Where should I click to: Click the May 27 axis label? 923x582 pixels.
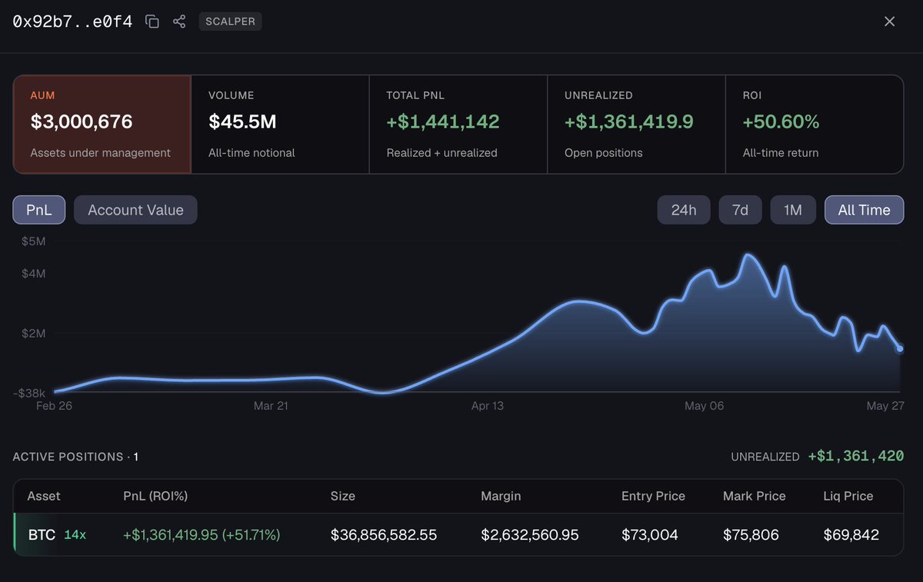pyautogui.click(x=885, y=406)
